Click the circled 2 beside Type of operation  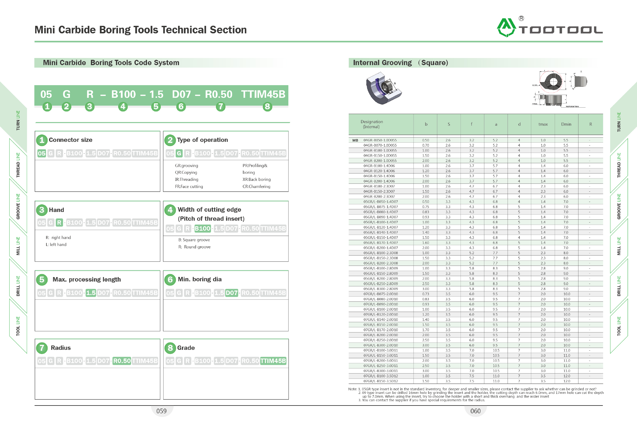click(170, 140)
